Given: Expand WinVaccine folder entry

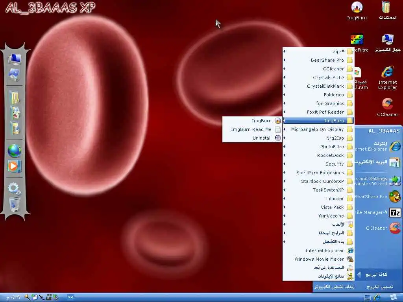Looking at the screenshot, I should pyautogui.click(x=318, y=216).
